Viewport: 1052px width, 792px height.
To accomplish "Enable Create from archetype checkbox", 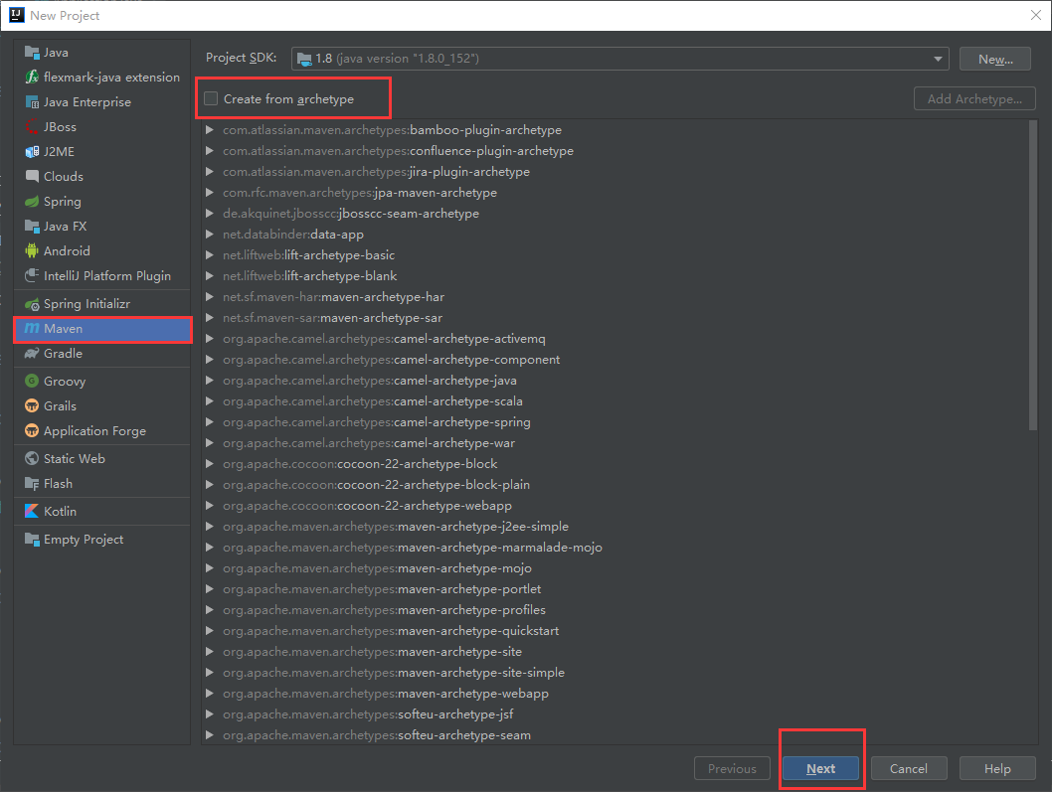I will tap(212, 98).
